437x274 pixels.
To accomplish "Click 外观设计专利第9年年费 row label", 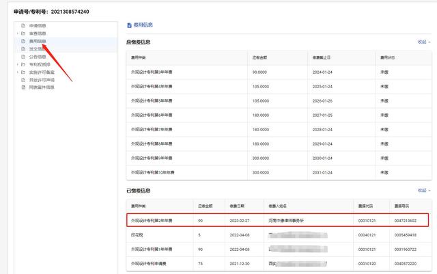I will (152, 159).
